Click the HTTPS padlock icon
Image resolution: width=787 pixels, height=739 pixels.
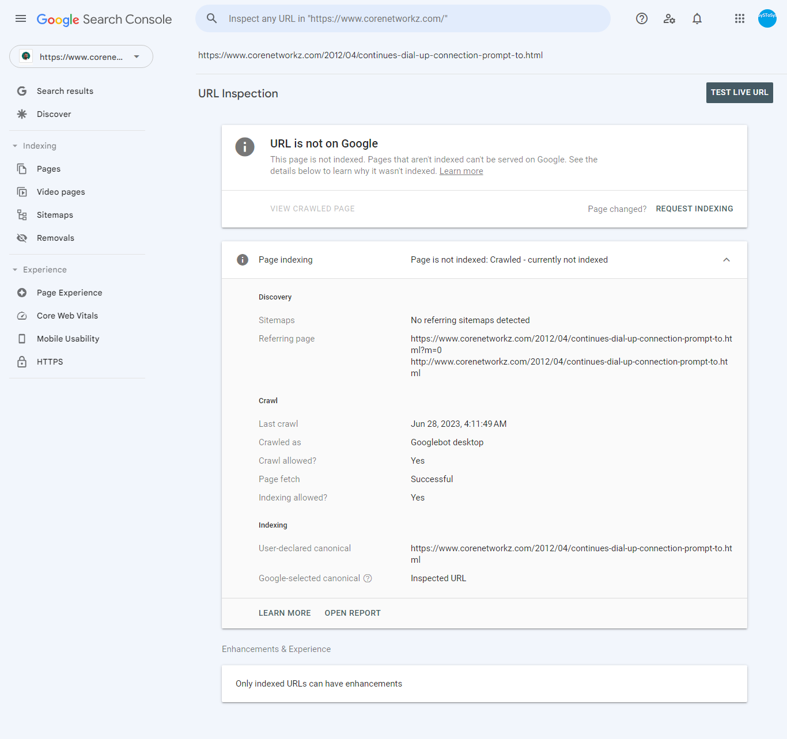coord(22,362)
